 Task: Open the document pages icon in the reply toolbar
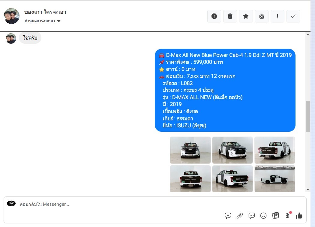275,216
